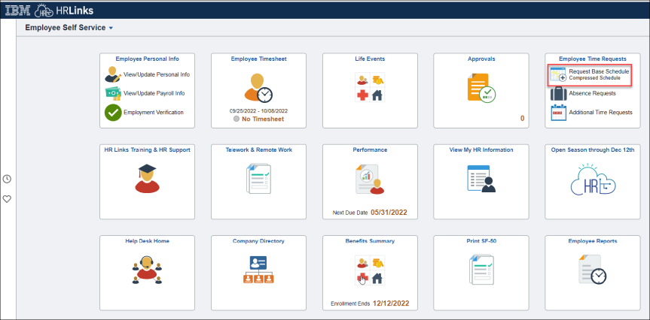Open Absence Requests link
650x320 pixels.
click(x=592, y=93)
